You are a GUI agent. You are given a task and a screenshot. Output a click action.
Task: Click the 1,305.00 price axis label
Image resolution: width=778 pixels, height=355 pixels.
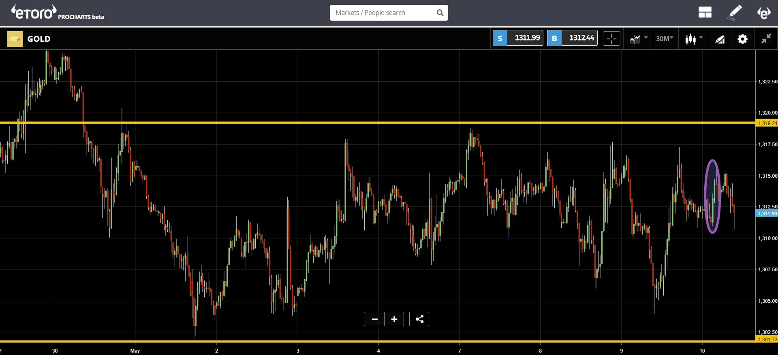click(x=767, y=301)
